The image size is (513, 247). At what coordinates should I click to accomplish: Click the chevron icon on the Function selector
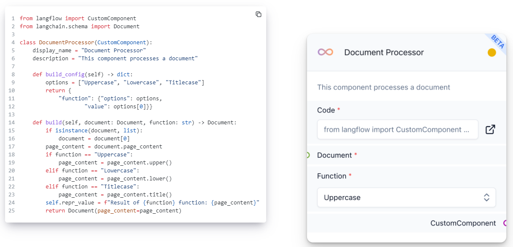coord(486,197)
